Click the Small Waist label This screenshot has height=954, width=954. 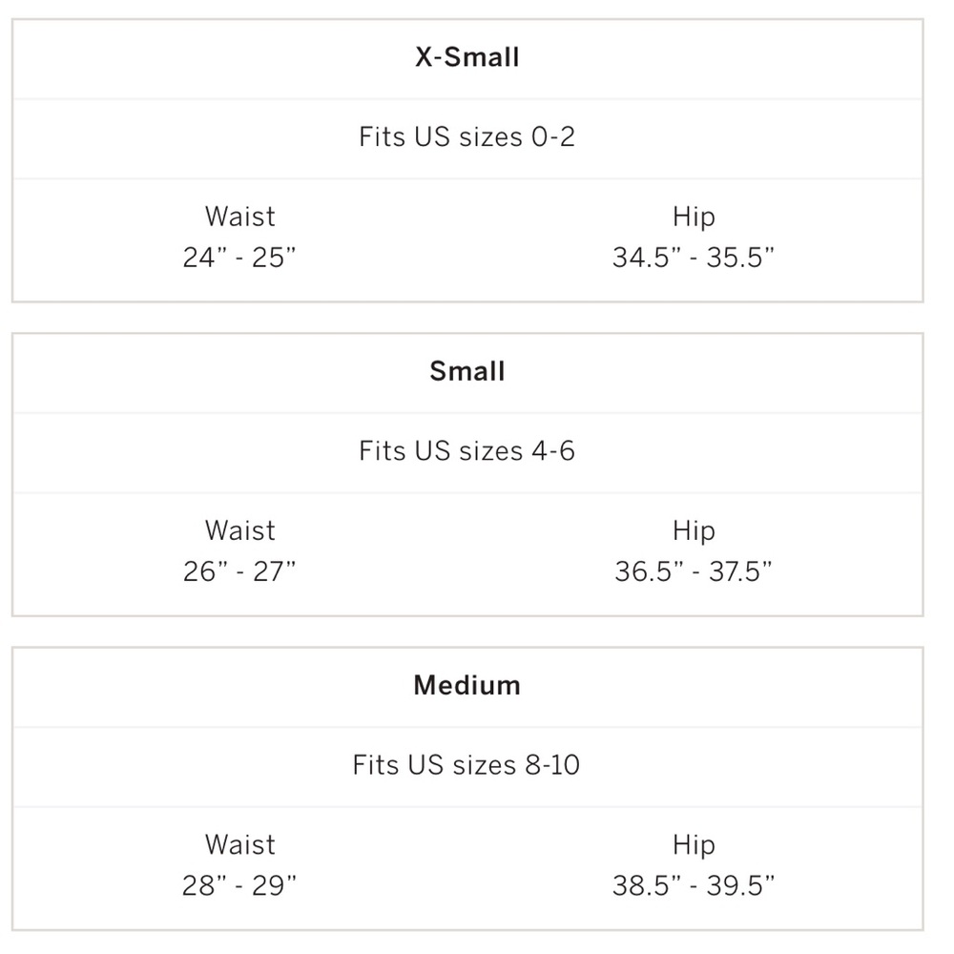coord(240,530)
